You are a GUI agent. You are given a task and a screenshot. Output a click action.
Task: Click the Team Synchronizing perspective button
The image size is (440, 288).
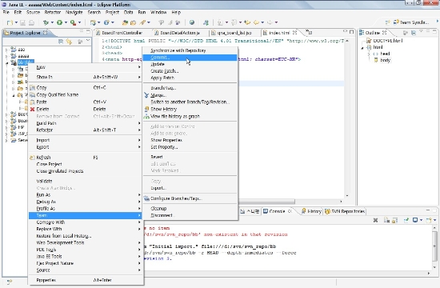click(x=411, y=22)
